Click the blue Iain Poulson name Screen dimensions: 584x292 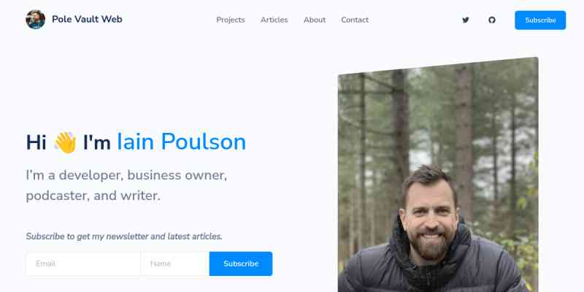point(181,142)
